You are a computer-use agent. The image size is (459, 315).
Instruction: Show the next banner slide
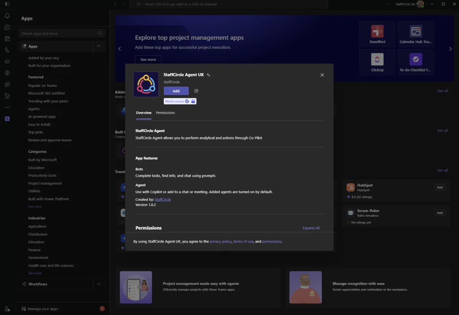click(x=450, y=49)
